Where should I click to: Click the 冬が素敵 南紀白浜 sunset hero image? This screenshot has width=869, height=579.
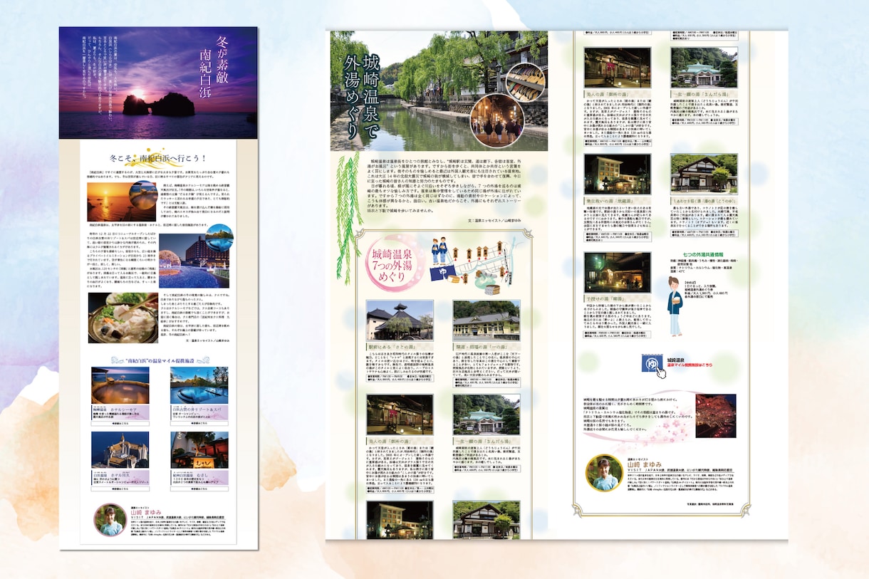pos(158,83)
